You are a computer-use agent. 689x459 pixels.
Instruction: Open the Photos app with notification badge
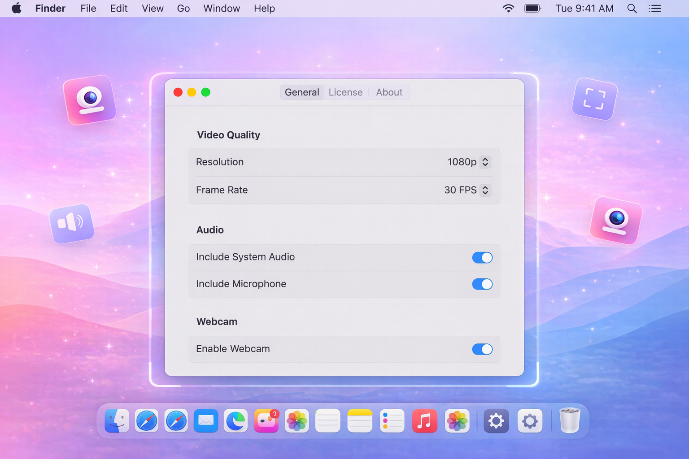point(266,420)
